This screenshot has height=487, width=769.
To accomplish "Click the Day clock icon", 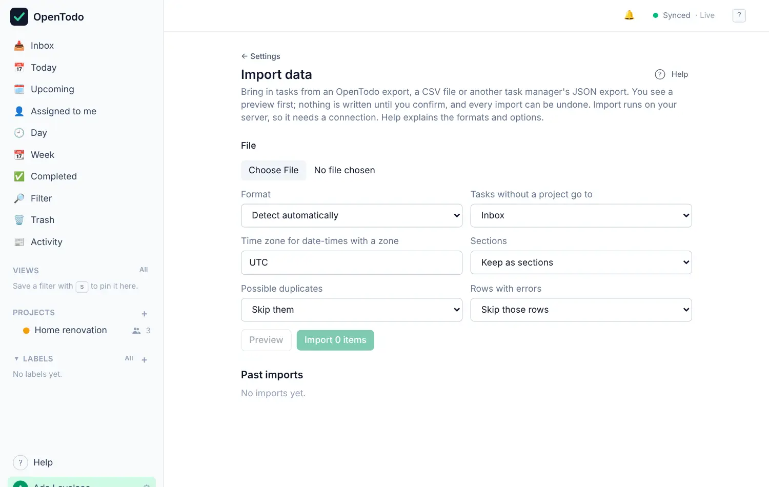I will click(19, 133).
